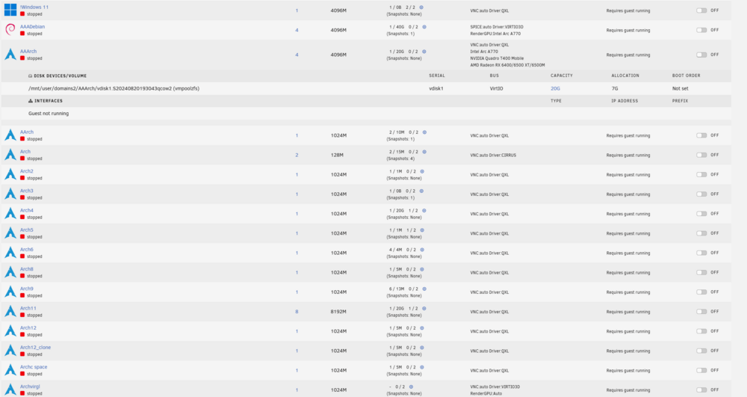Click the VirtIO bus value for vdisk1
This screenshot has height=397, width=747.
click(497, 89)
